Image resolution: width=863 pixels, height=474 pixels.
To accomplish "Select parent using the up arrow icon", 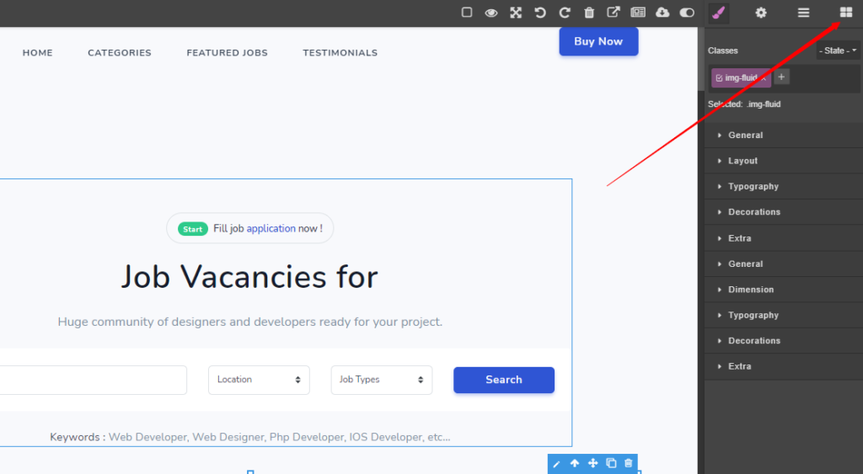I will coord(575,463).
